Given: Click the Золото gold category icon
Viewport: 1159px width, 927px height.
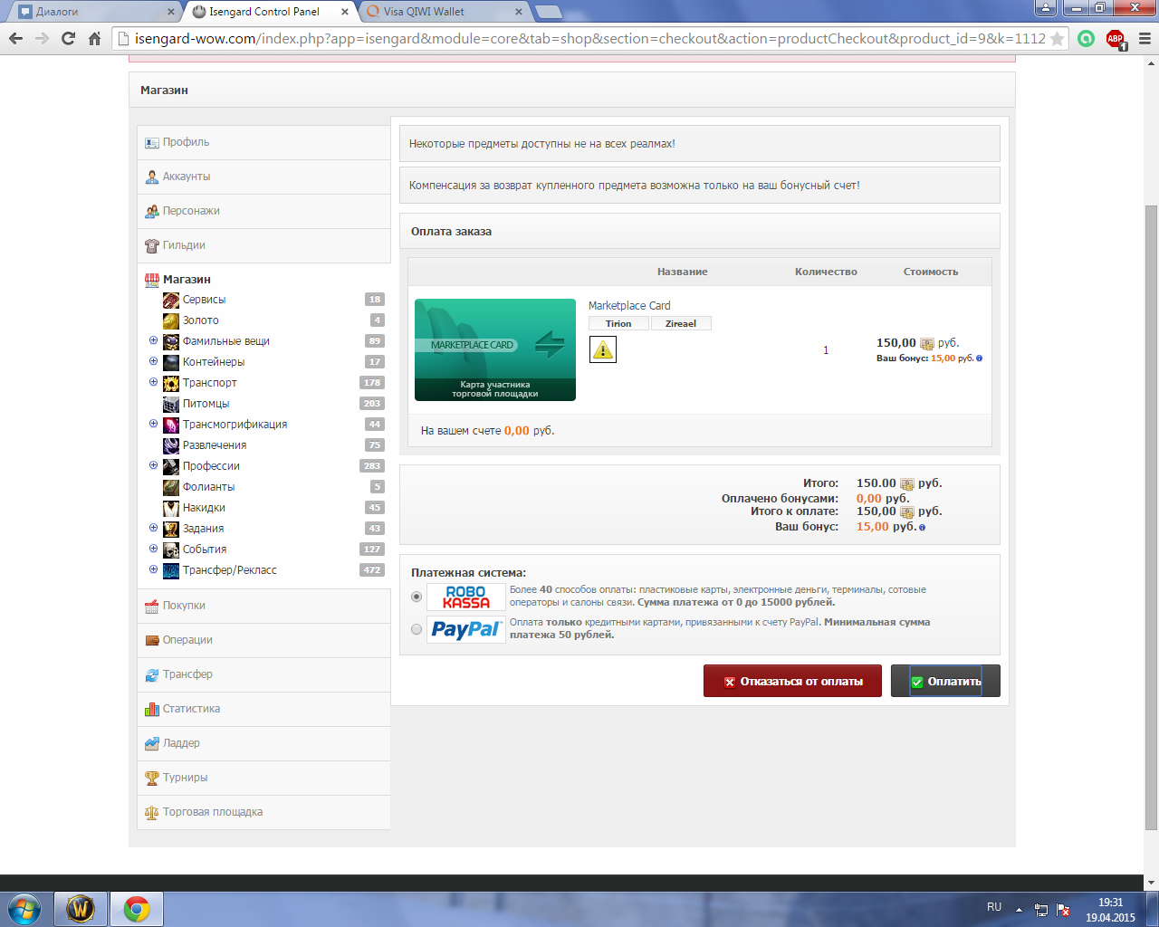Looking at the screenshot, I should [x=171, y=320].
